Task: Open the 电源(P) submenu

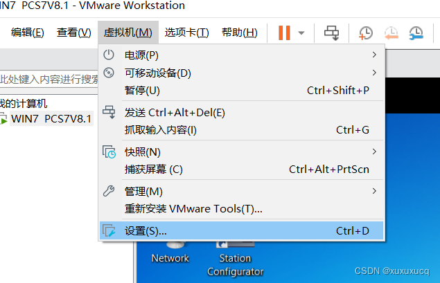Action: coord(242,55)
